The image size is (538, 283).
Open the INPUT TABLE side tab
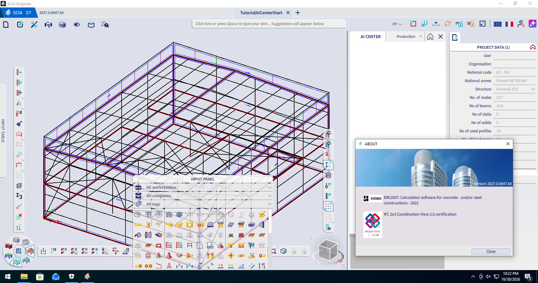pos(3,131)
